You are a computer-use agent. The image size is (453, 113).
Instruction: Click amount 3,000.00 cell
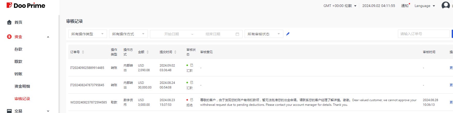tap(144, 102)
